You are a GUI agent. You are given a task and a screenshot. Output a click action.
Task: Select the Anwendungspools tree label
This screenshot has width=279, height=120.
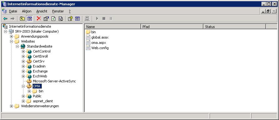tap(34, 36)
